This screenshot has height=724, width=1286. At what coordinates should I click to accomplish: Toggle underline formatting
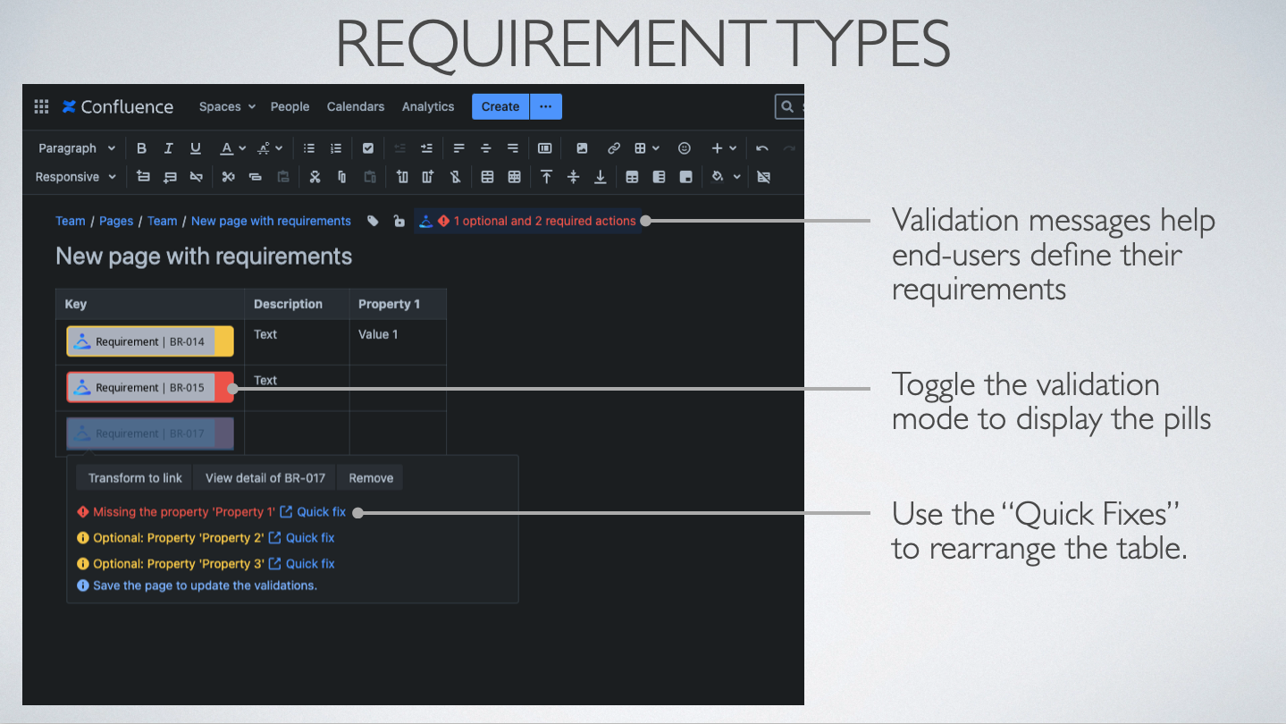tap(196, 148)
